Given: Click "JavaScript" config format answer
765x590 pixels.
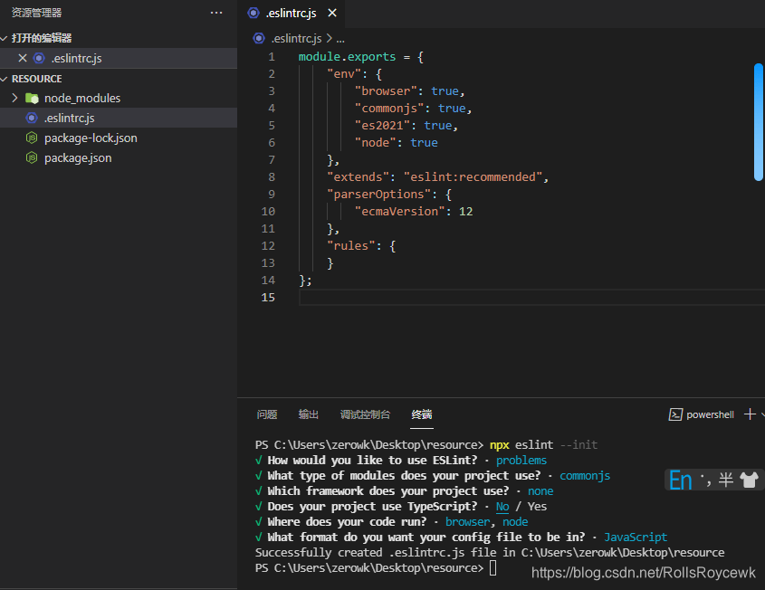Looking at the screenshot, I should [636, 538].
